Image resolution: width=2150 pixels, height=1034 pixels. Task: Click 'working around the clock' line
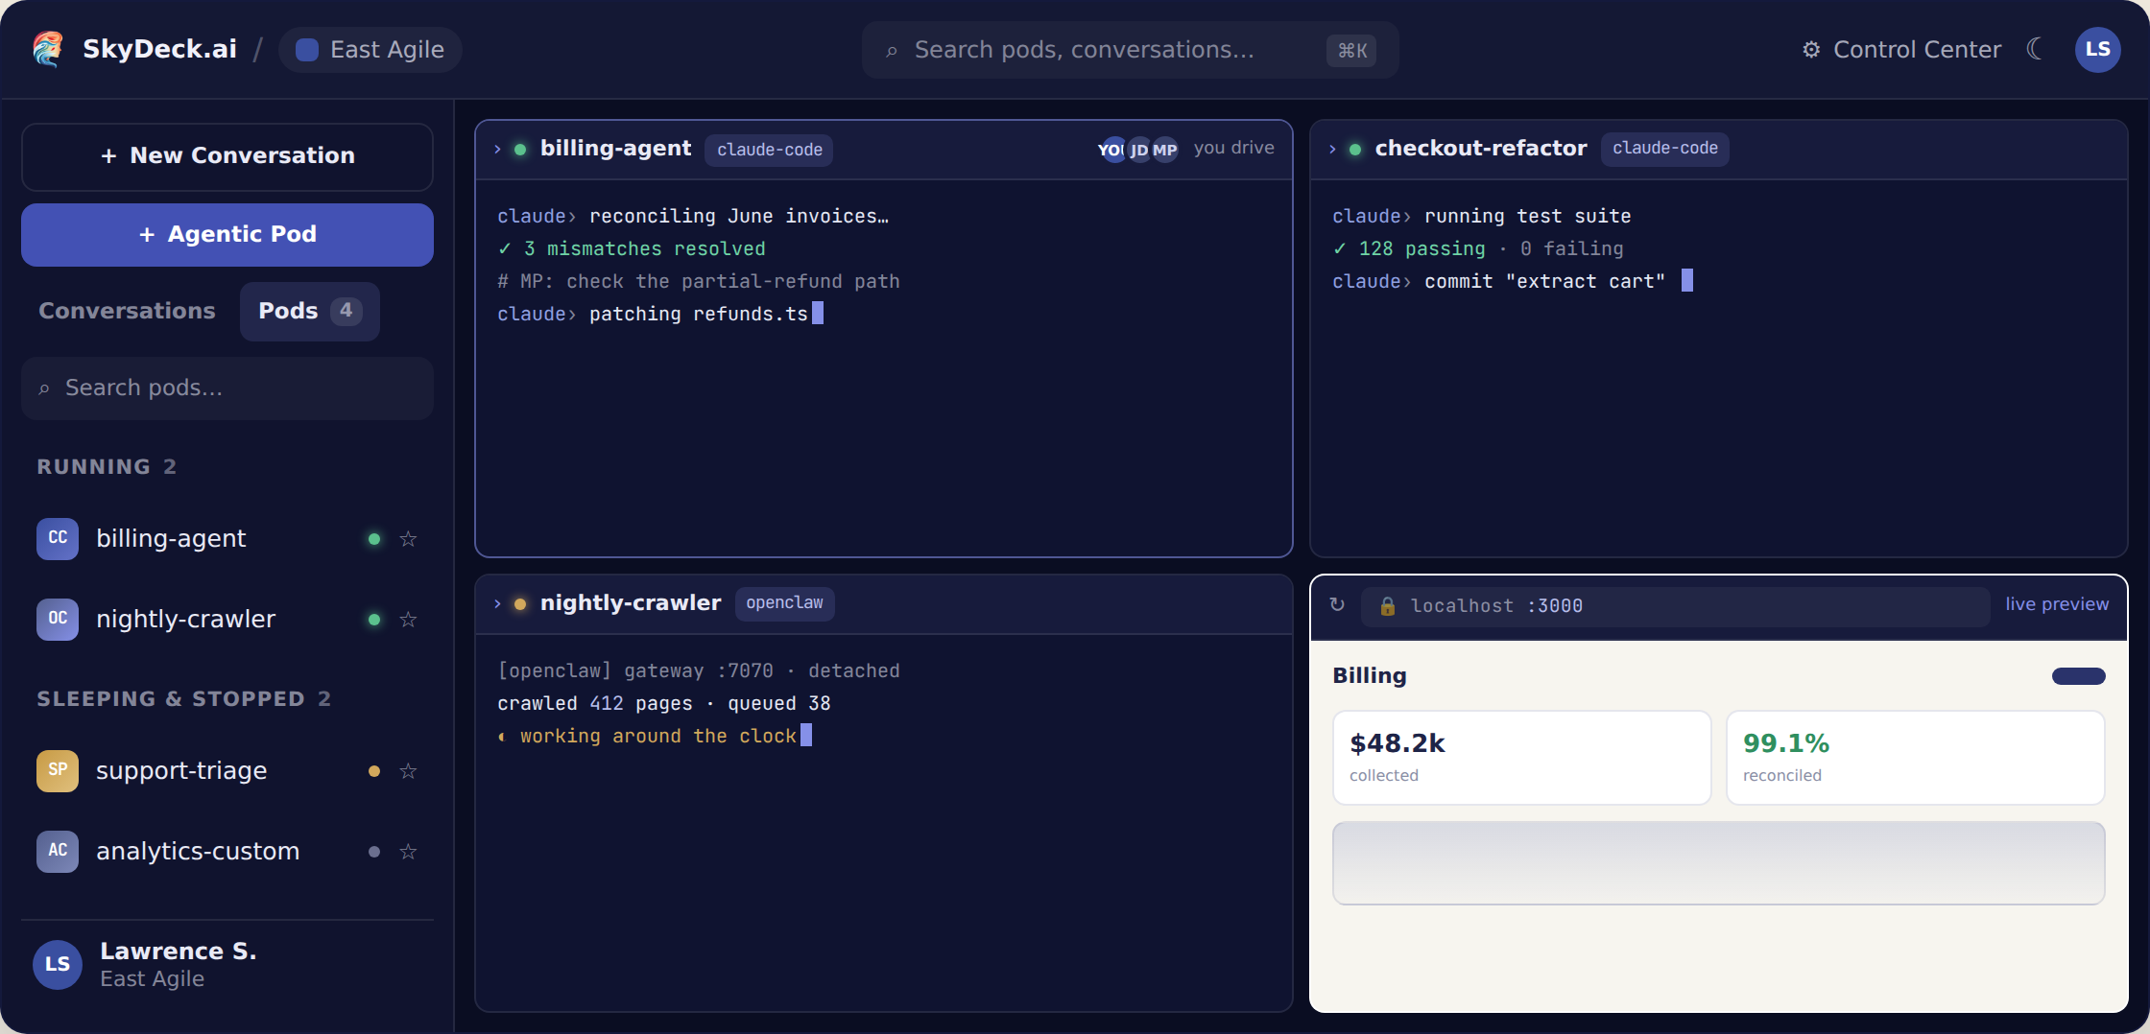pyautogui.click(x=655, y=737)
